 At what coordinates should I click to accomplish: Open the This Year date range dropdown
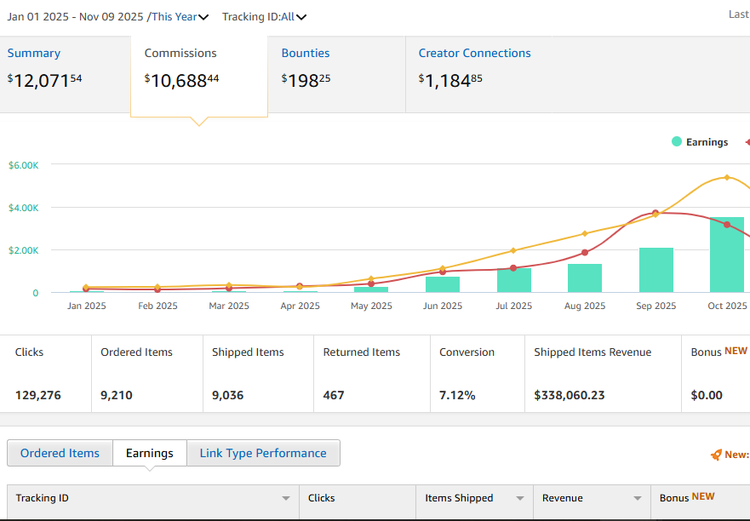click(x=180, y=17)
